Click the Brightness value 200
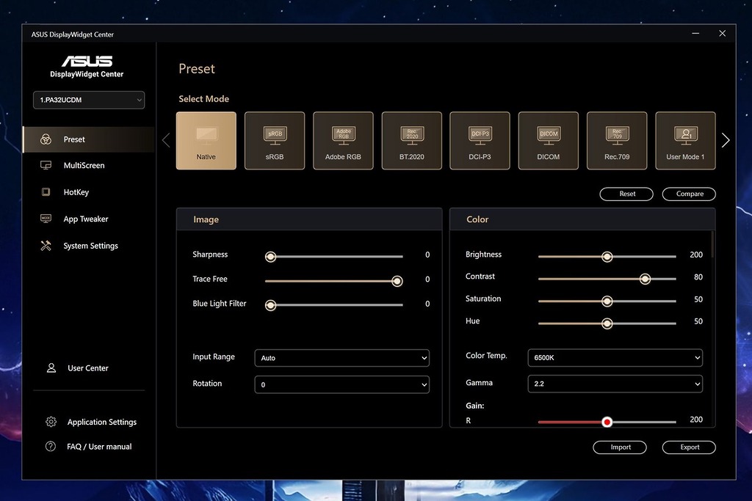The image size is (752, 501). tap(696, 255)
